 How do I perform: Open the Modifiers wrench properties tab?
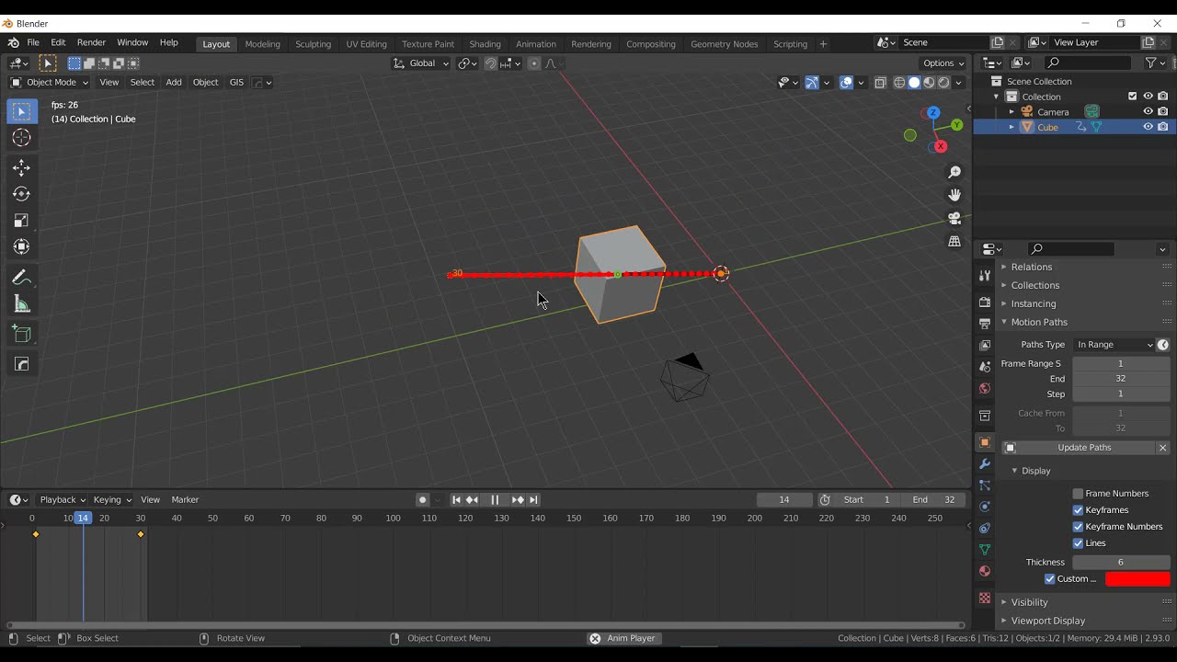tap(985, 463)
